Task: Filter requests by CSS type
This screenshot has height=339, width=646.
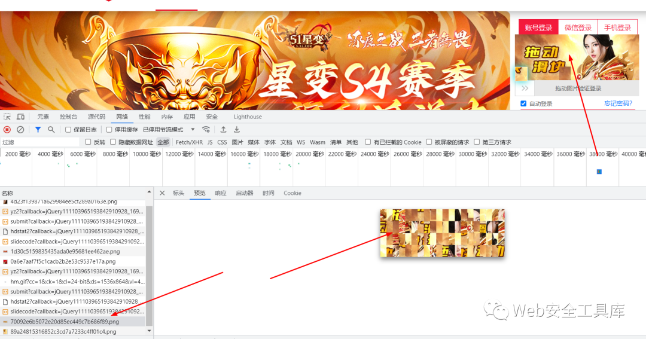Action: click(222, 142)
